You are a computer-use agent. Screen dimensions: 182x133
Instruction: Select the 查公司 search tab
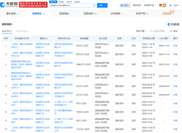point(53,2)
